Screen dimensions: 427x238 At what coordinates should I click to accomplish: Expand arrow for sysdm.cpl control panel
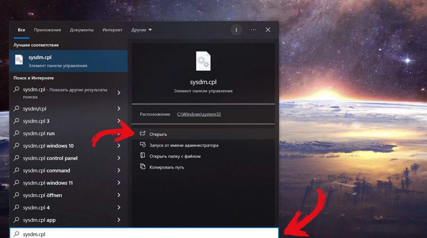click(x=119, y=158)
